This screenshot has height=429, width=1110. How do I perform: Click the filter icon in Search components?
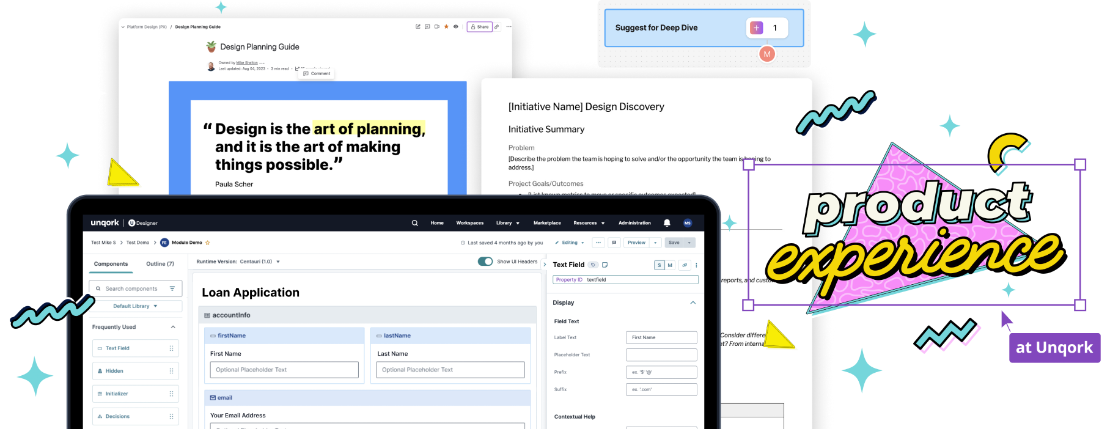[172, 288]
